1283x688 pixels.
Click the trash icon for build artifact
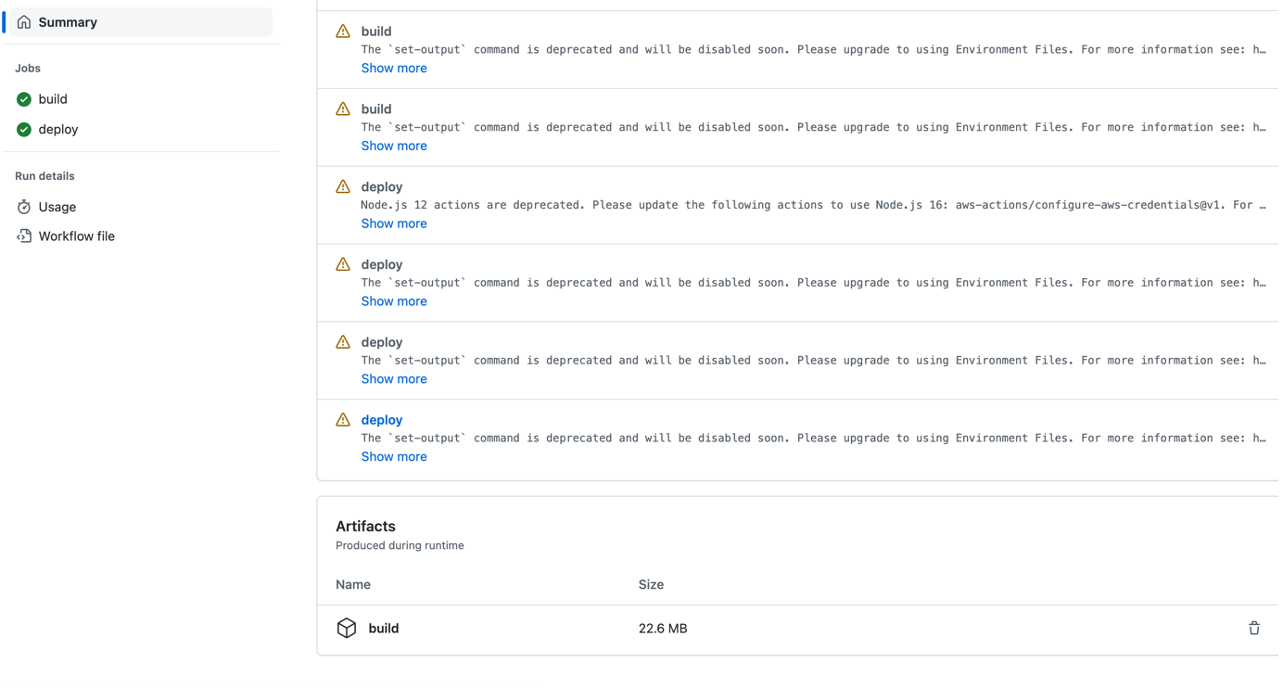1253,629
